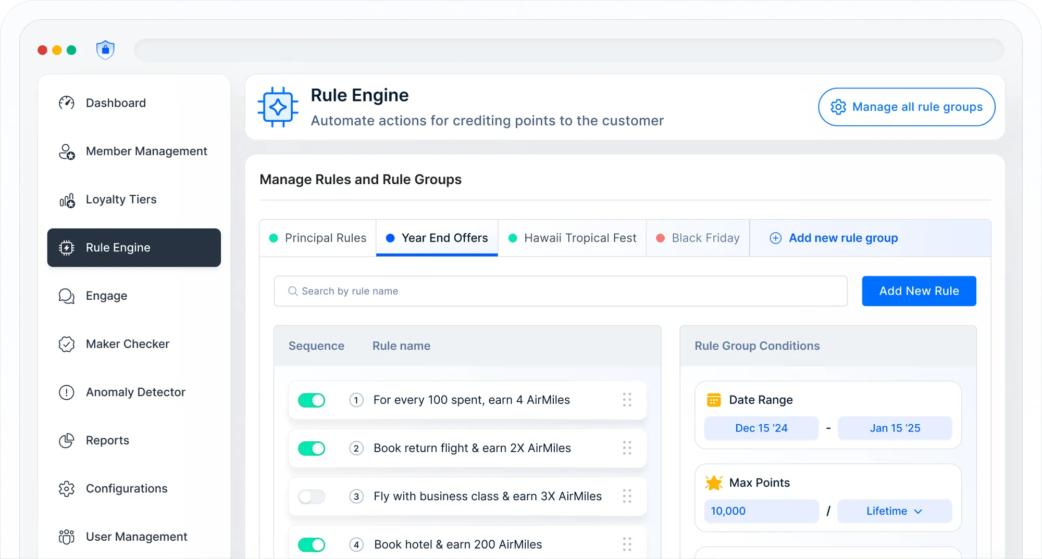The image size is (1042, 559).
Task: Click the Engage chat bubble icon
Action: pos(67,296)
